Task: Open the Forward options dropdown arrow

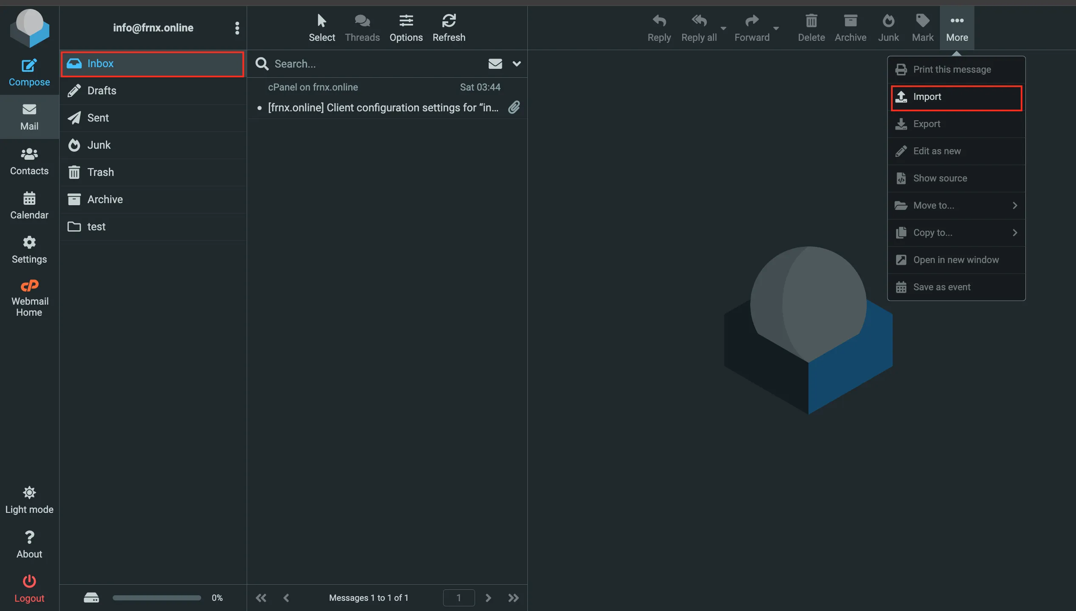Action: 776,28
